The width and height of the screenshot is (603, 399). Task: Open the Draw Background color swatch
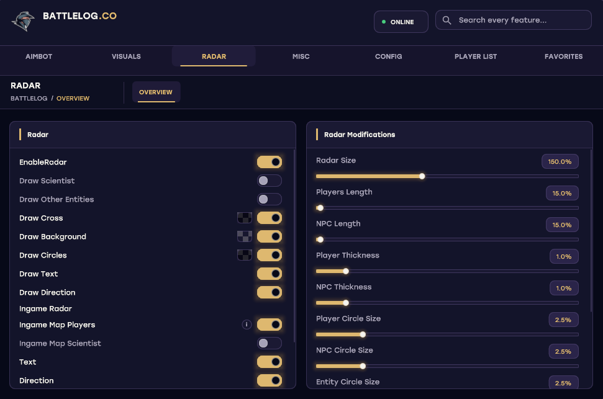click(245, 236)
